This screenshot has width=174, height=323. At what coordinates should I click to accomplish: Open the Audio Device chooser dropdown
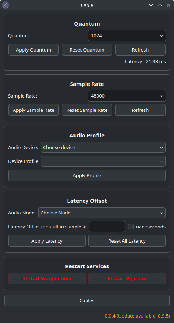(x=103, y=147)
